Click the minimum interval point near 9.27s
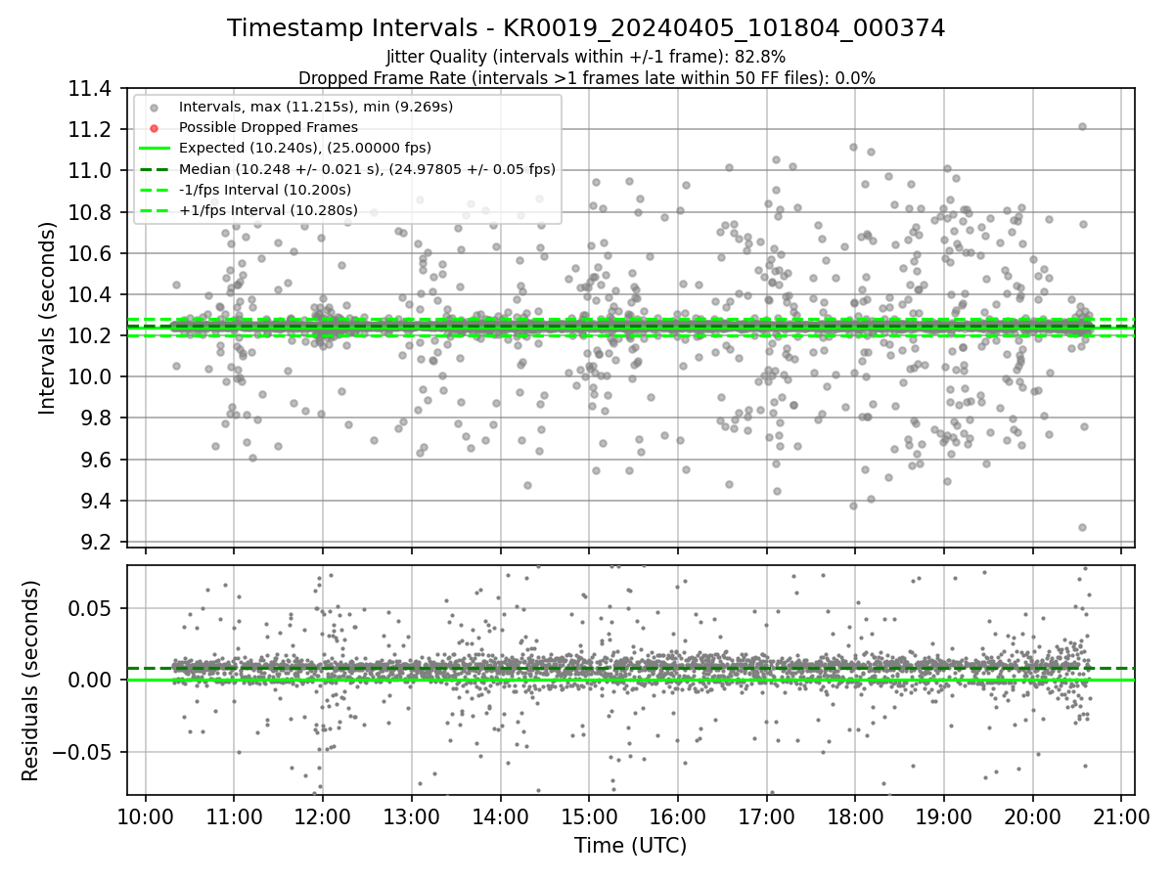 pyautogui.click(x=1082, y=527)
